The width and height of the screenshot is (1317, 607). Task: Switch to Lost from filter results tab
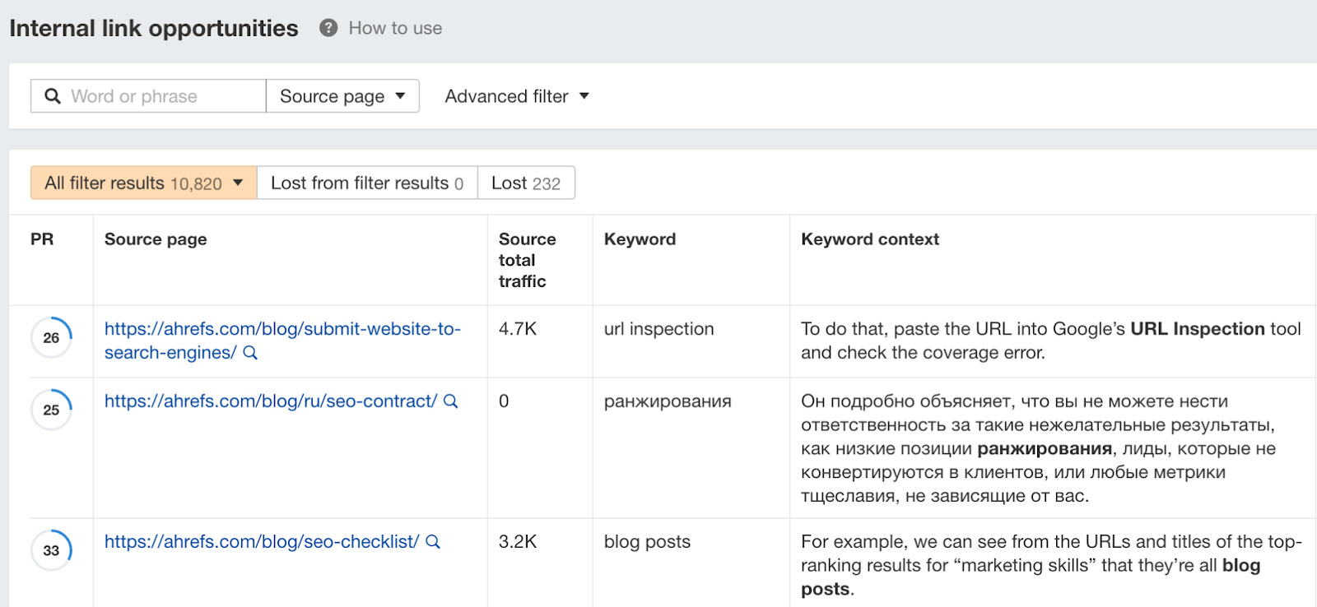point(367,183)
